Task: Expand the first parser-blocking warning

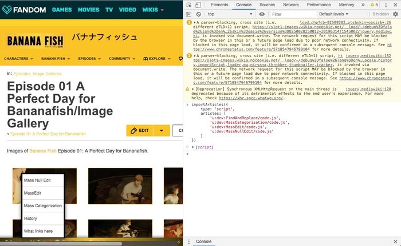Action: pyautogui.click(x=194, y=22)
